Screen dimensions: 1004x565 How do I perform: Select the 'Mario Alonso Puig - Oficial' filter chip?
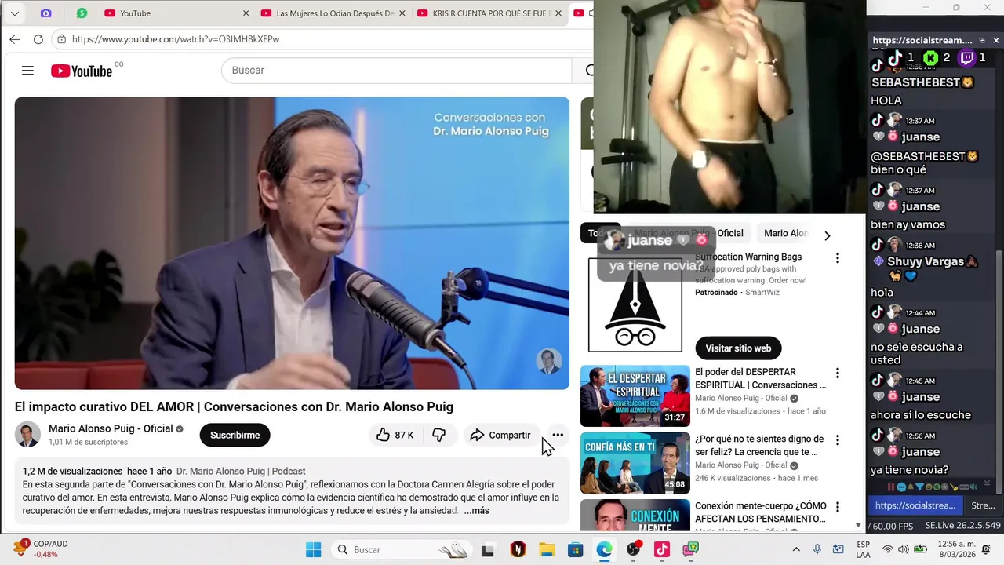coord(689,233)
